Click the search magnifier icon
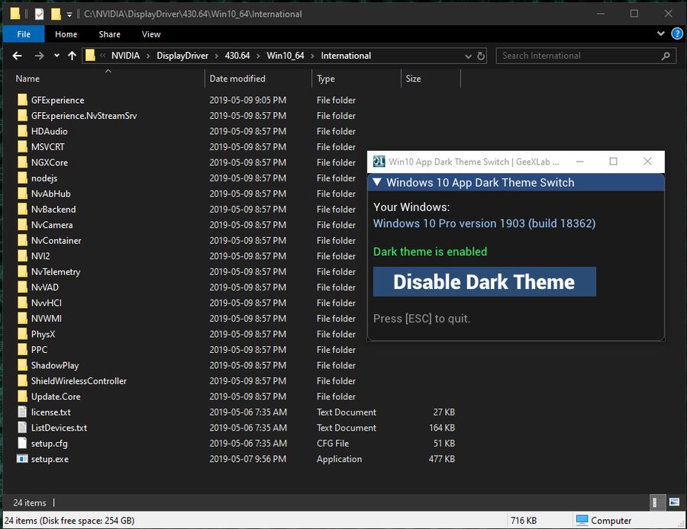Viewport: 687px width, 529px height. click(666, 56)
